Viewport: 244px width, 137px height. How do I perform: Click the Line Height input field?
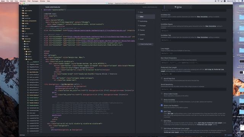point(193,53)
